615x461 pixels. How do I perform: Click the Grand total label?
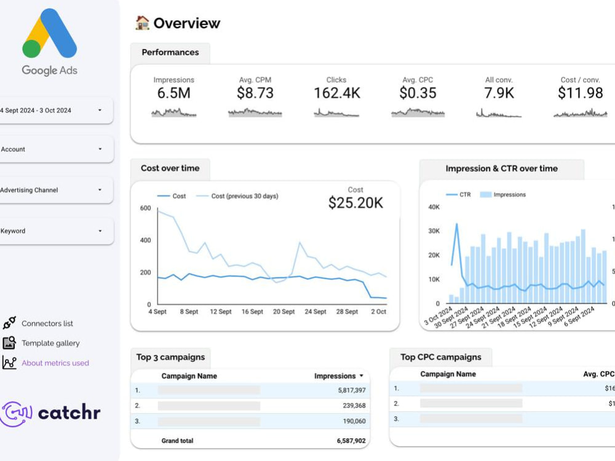[x=177, y=441]
